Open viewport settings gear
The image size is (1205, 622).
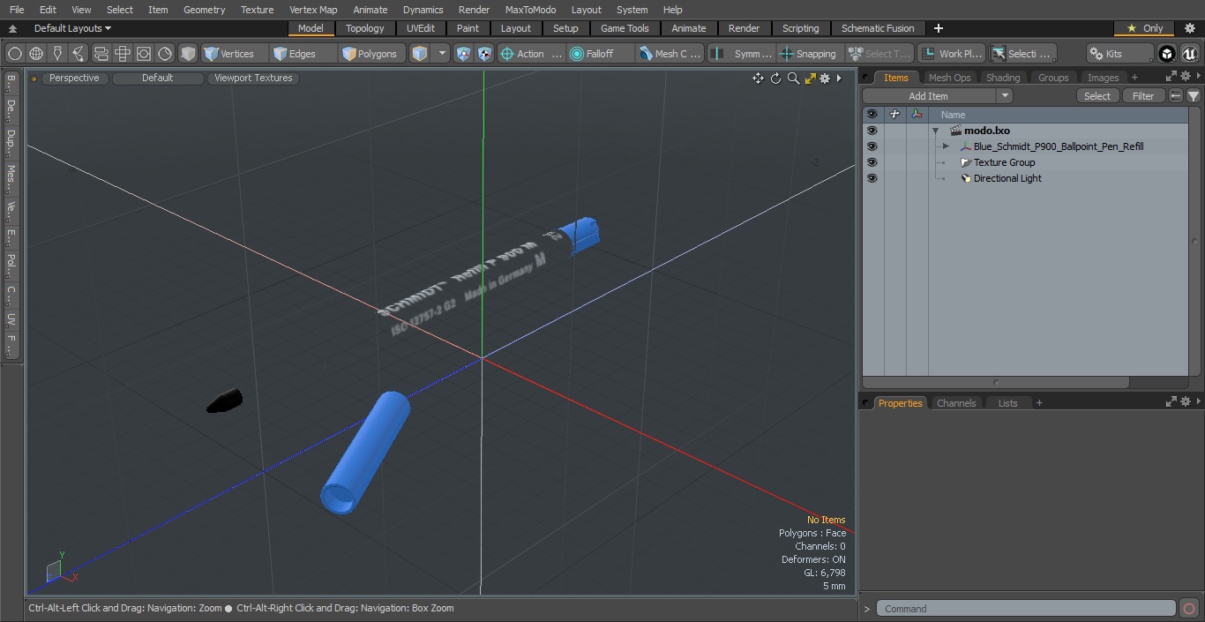825,79
